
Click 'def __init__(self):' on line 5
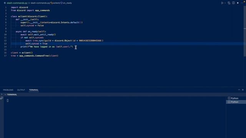pos(27,20)
